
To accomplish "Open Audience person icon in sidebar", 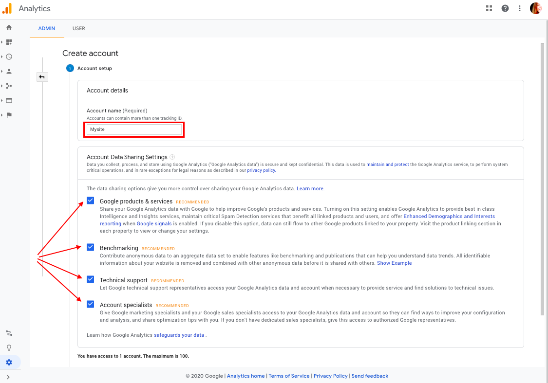I will point(9,71).
